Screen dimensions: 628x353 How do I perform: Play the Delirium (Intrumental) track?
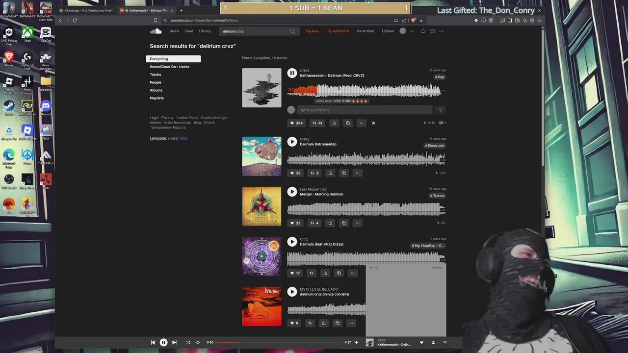click(x=292, y=142)
